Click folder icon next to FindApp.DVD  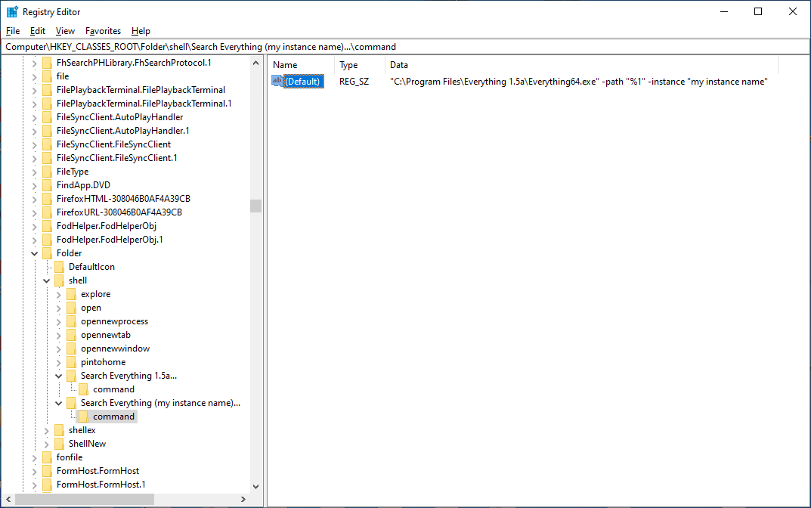pyautogui.click(x=47, y=184)
